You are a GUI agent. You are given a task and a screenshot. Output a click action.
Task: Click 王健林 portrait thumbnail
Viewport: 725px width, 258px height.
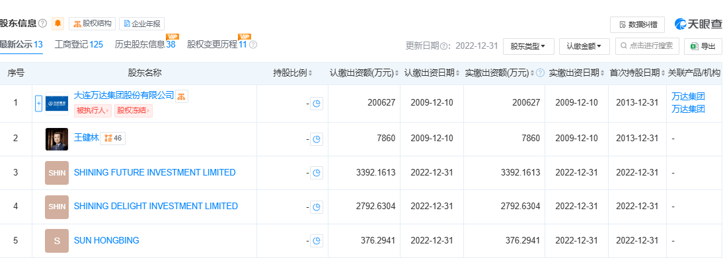[57, 139]
